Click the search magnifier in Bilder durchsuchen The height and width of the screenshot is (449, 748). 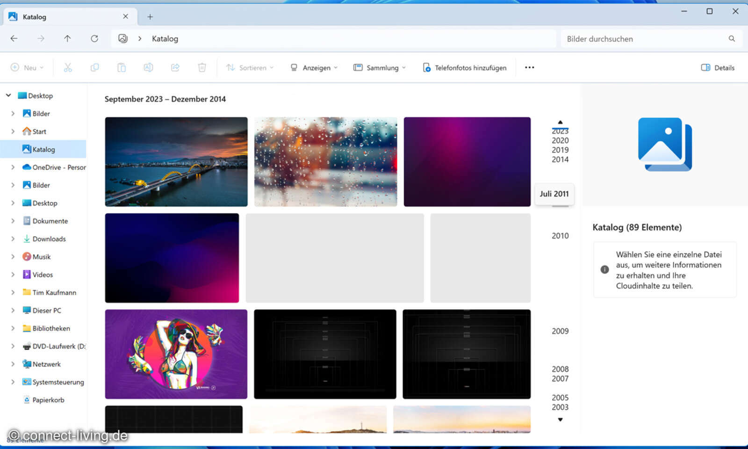(732, 38)
